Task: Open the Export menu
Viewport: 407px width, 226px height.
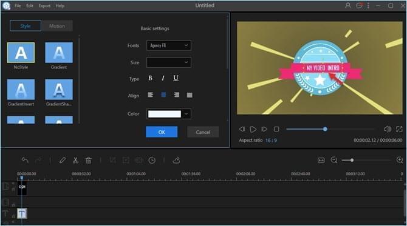Action: coord(44,5)
